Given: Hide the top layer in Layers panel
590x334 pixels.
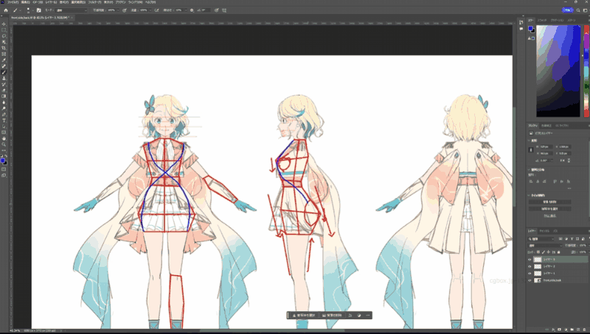Looking at the screenshot, I should [530, 260].
